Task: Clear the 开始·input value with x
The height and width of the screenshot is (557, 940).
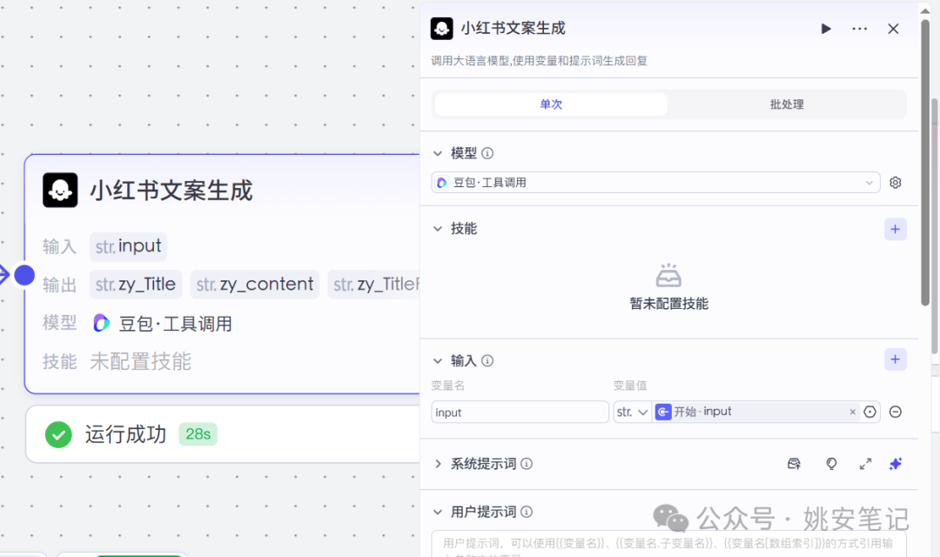Action: pos(852,412)
